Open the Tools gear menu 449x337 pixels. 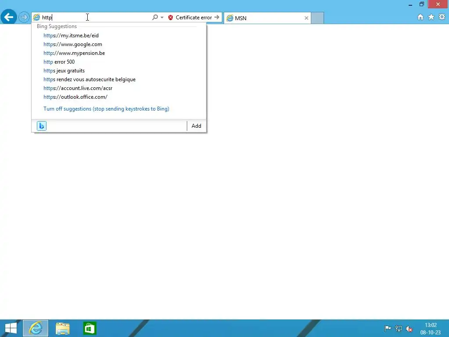pos(442,17)
